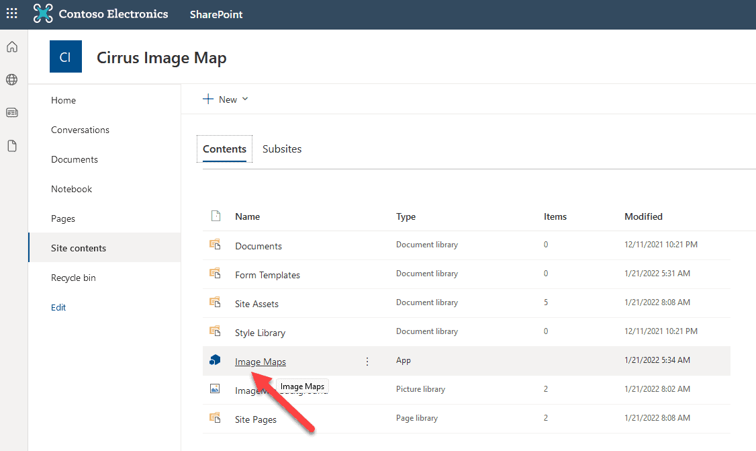Viewport: 756px width, 451px height.
Task: Navigate to Recycle bin
Action: click(73, 277)
